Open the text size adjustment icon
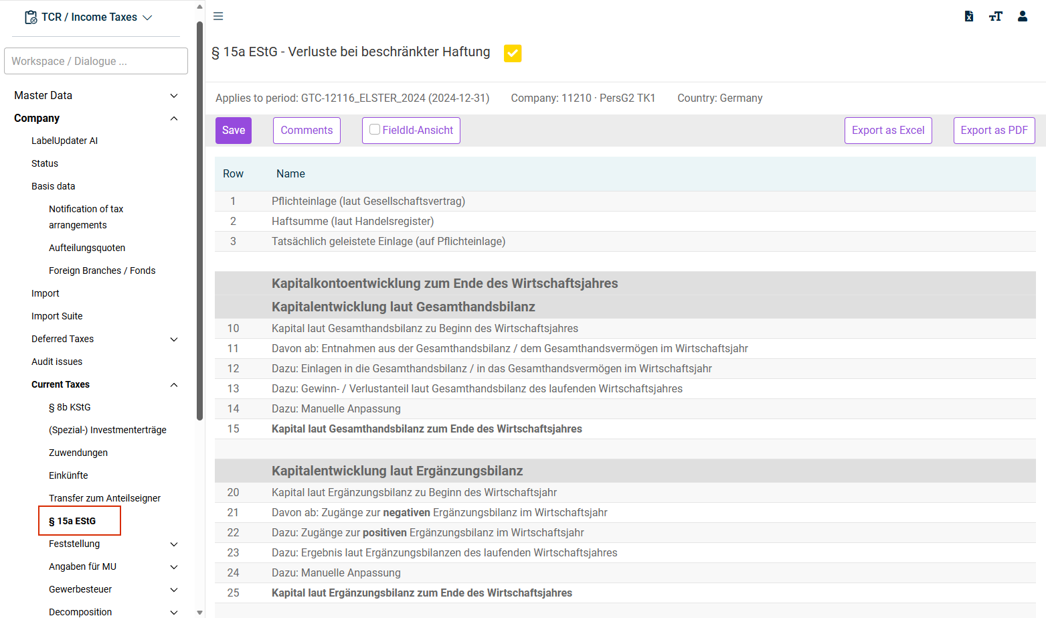The width and height of the screenshot is (1046, 618). 996,16
